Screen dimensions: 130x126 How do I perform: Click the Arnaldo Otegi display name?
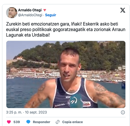(30, 10)
